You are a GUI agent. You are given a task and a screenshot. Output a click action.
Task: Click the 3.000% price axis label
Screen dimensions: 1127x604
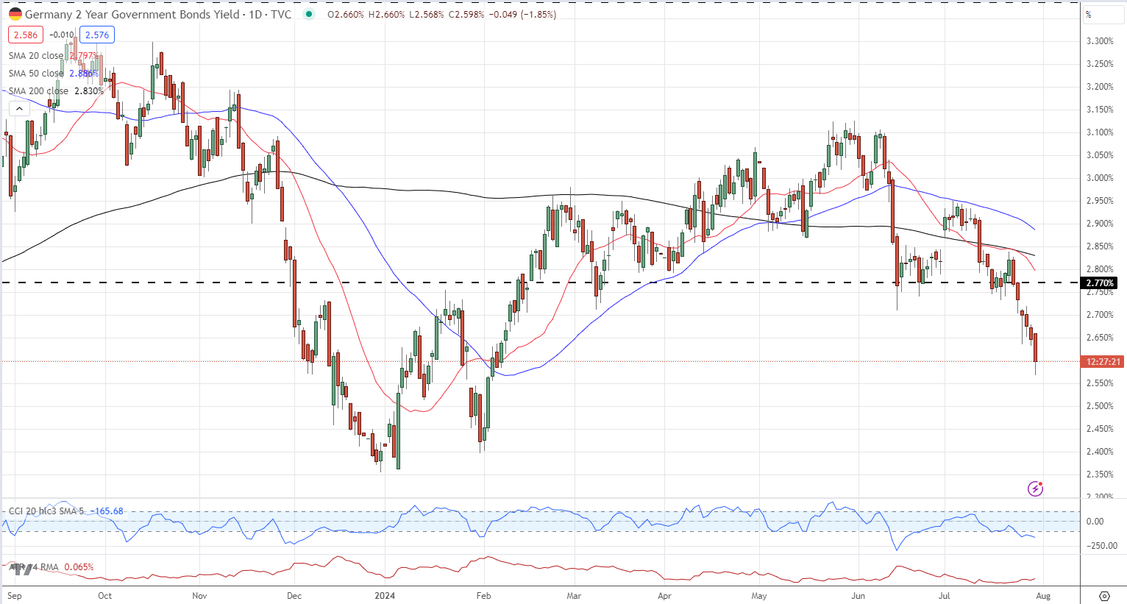(x=1100, y=178)
